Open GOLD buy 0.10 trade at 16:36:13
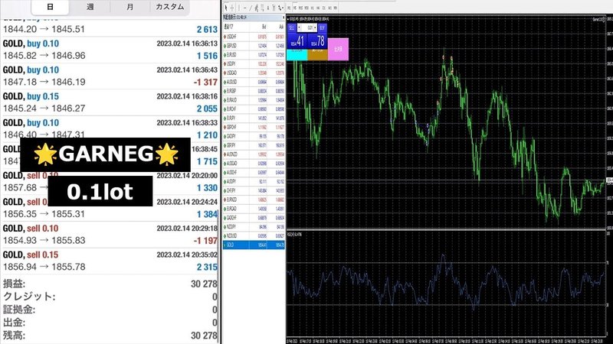The width and height of the screenshot is (613, 344). click(110, 50)
